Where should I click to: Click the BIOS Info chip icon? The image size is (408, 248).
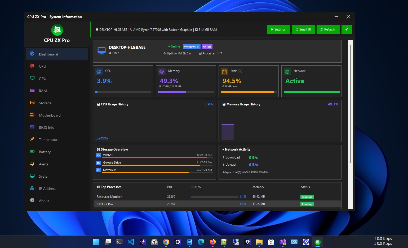point(32,127)
